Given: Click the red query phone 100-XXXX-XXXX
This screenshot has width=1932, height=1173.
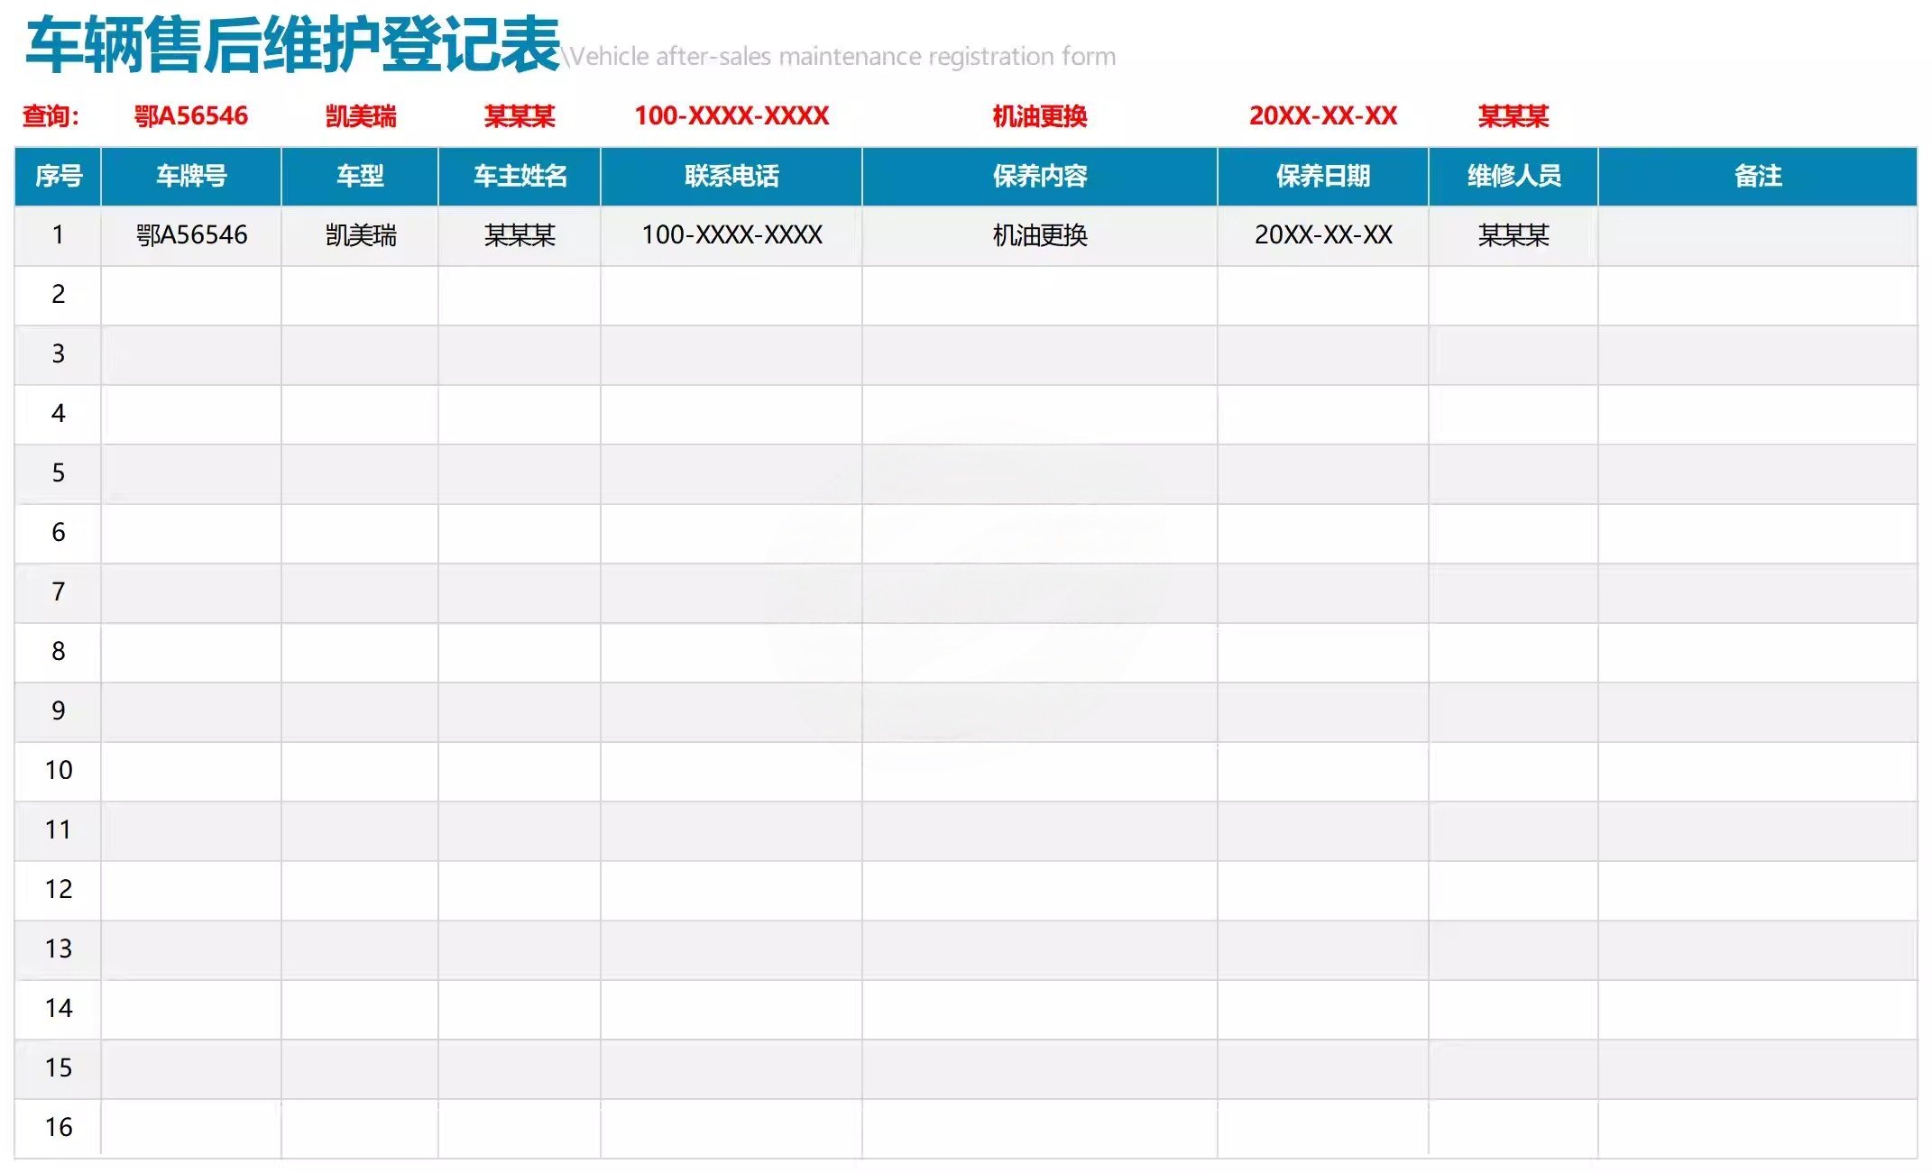Looking at the screenshot, I should pos(731,116).
